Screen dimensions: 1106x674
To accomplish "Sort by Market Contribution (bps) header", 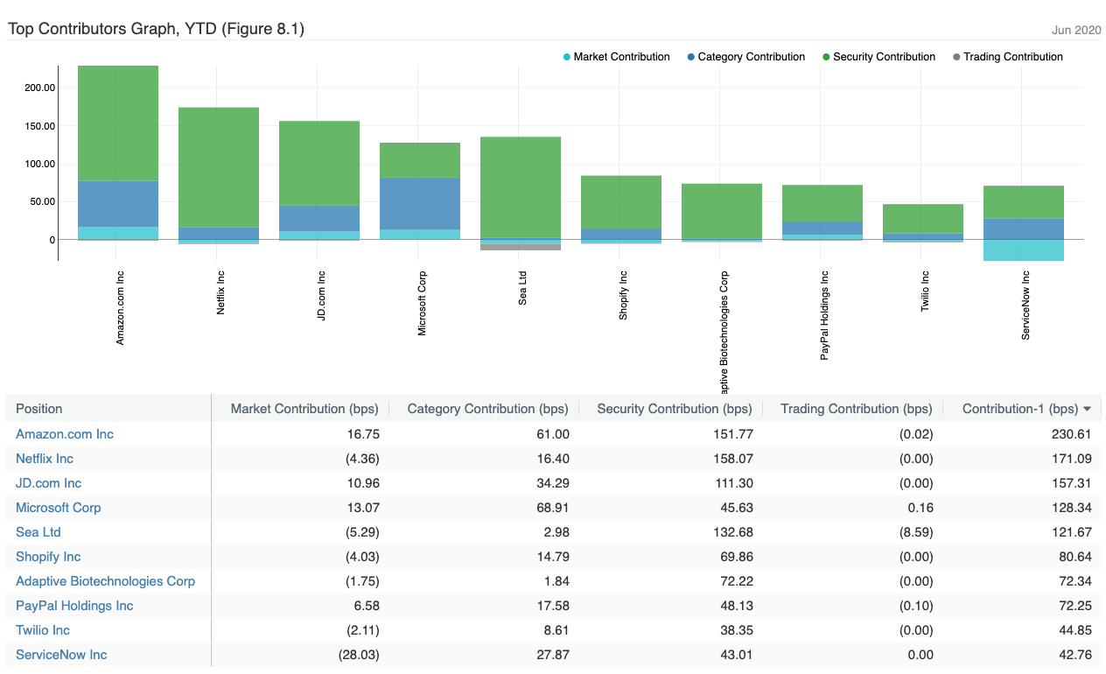I will point(304,409).
